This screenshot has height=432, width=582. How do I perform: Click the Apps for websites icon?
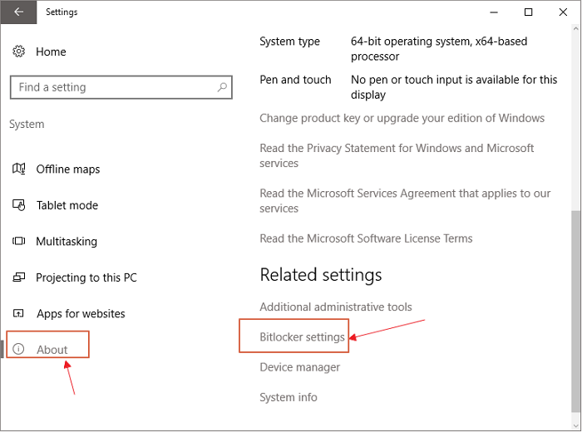19,314
